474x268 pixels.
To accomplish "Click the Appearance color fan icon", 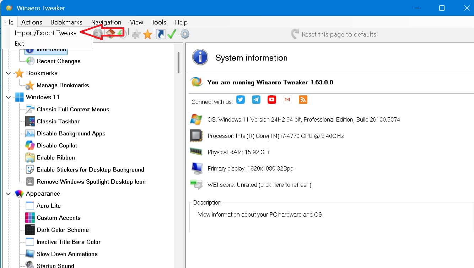I will [x=19, y=194].
